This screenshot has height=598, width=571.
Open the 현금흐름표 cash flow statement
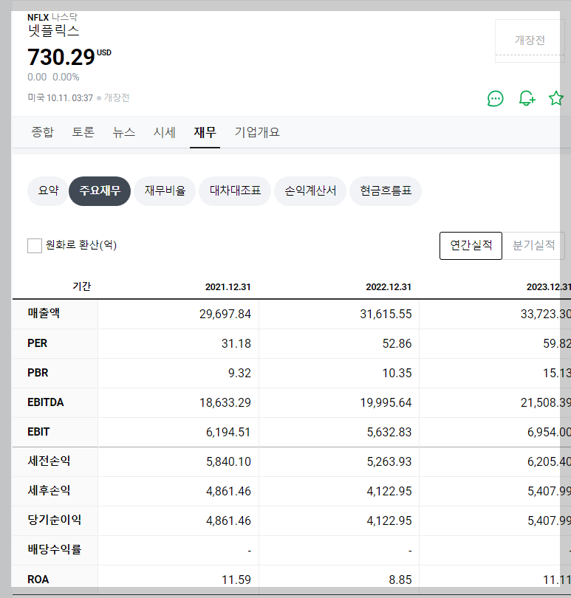pyautogui.click(x=383, y=190)
